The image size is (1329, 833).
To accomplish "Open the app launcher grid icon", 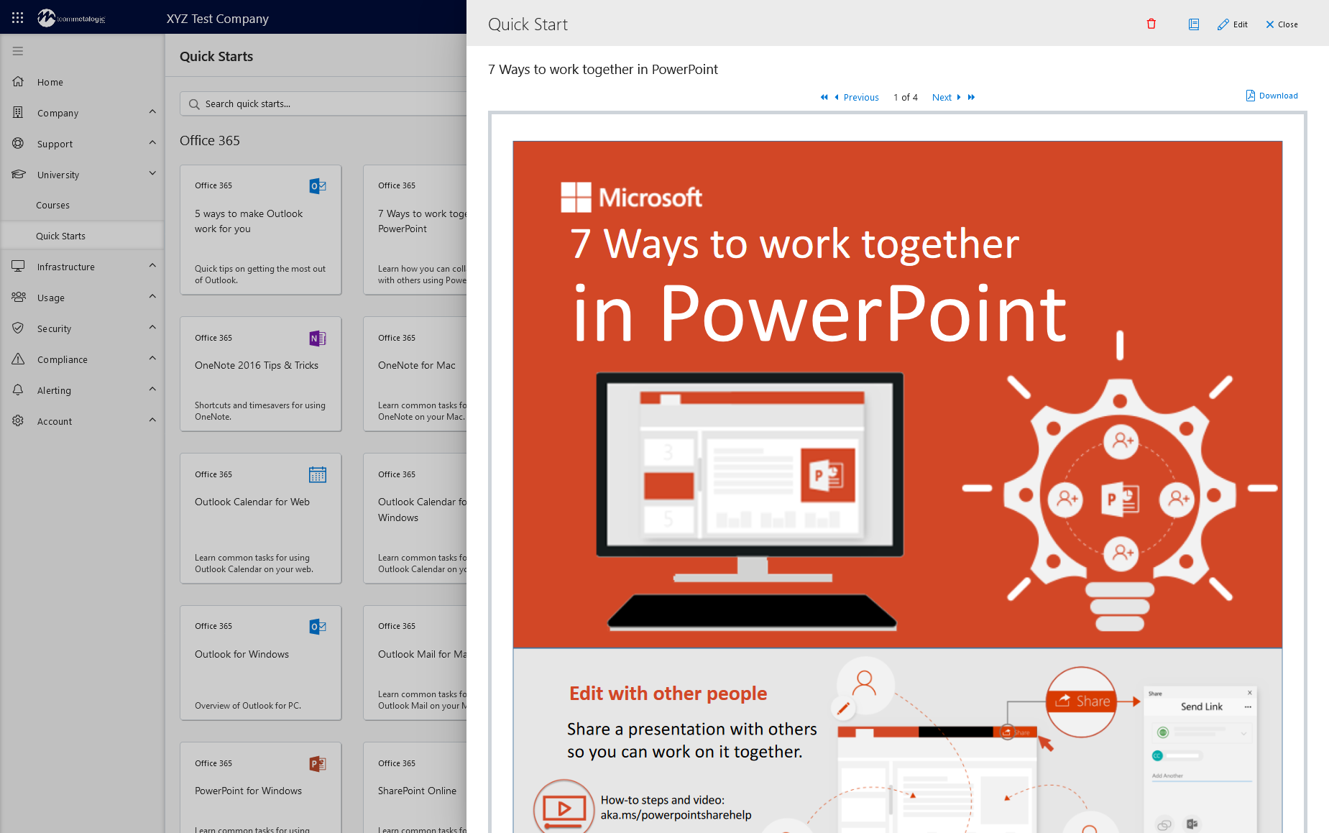I will point(17,18).
